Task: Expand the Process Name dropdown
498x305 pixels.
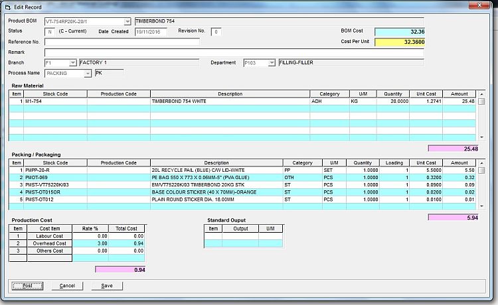Action: [x=88, y=74]
